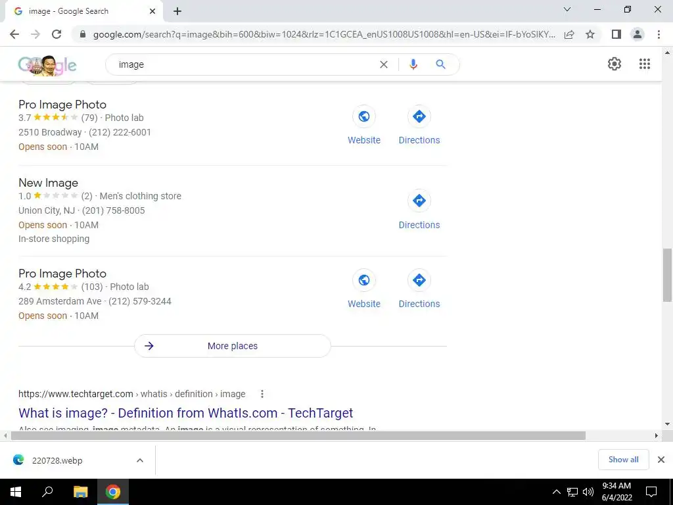Click the vertical scrollbar thumb
This screenshot has width=673, height=505.
[x=667, y=275]
